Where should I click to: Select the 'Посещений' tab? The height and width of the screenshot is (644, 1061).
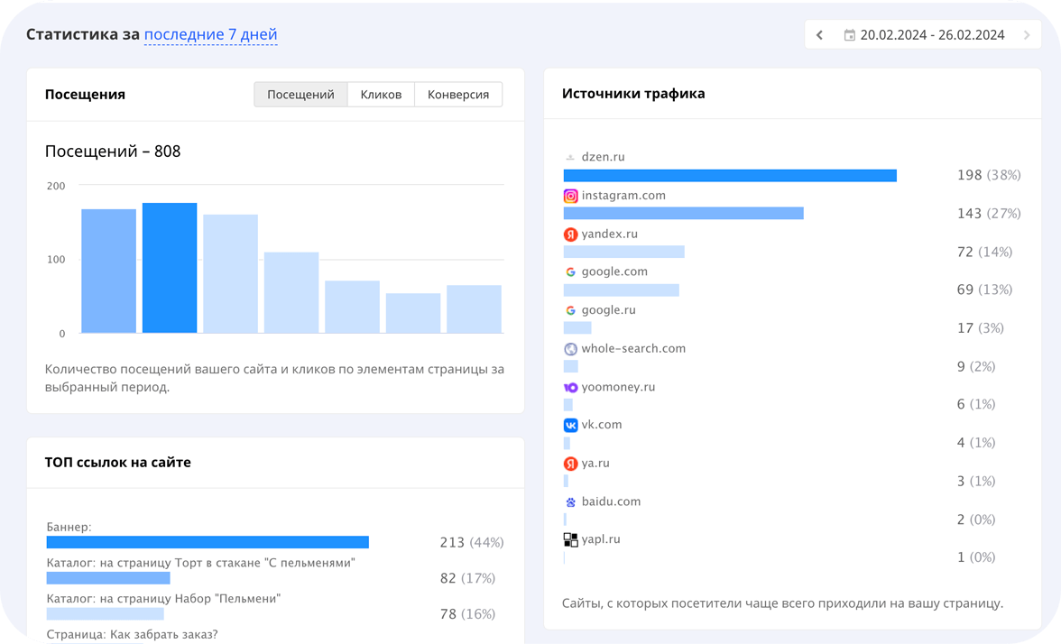[x=300, y=95]
